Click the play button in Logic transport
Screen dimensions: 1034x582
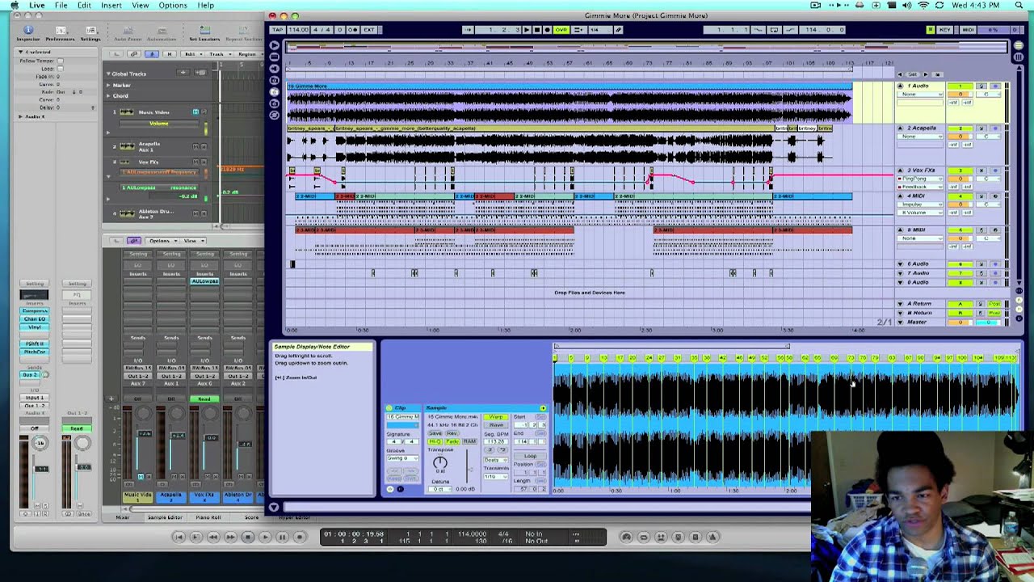coord(265,537)
